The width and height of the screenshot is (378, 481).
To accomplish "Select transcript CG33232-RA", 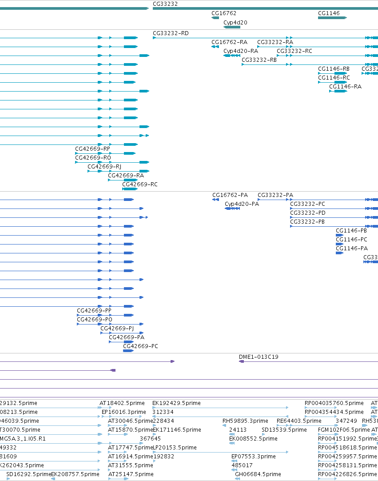I will tap(275, 42).
